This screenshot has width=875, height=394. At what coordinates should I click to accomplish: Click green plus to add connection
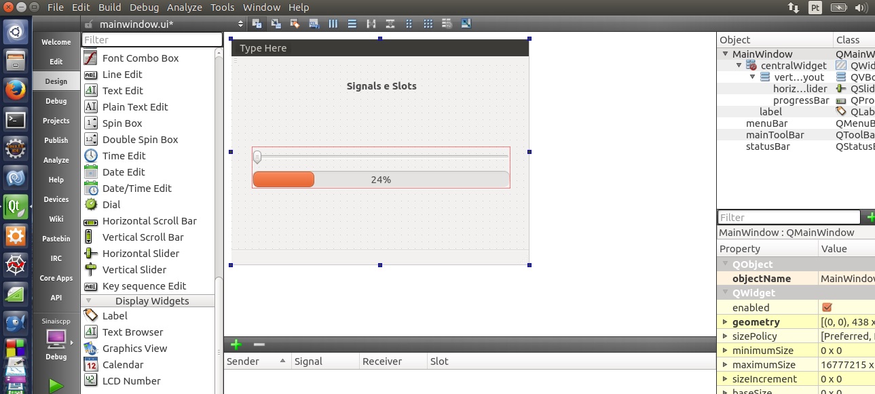[x=236, y=344]
